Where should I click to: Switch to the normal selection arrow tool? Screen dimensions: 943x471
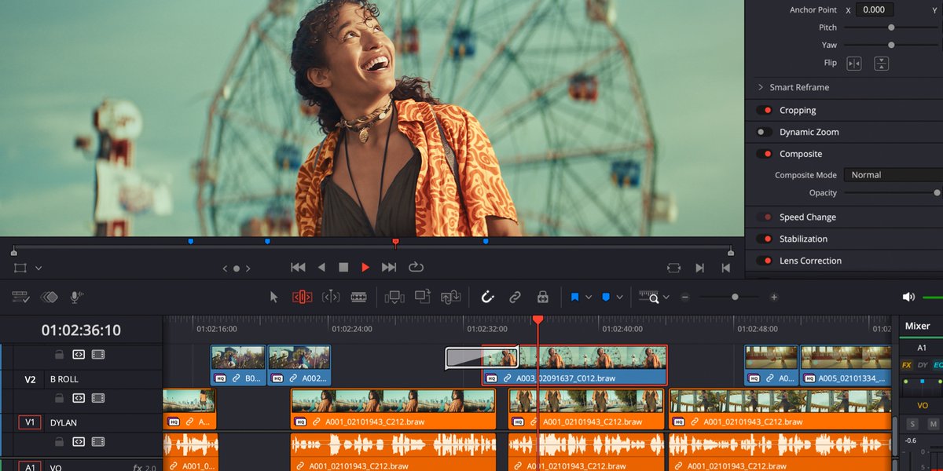tap(273, 297)
